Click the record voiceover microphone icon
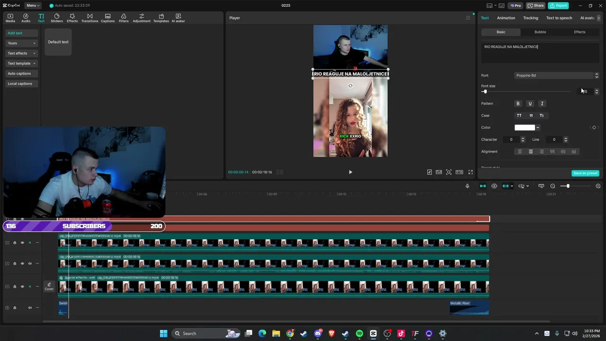606x341 pixels. pos(467,186)
